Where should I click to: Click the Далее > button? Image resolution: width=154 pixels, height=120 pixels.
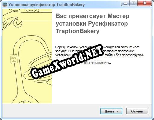coord(111,111)
